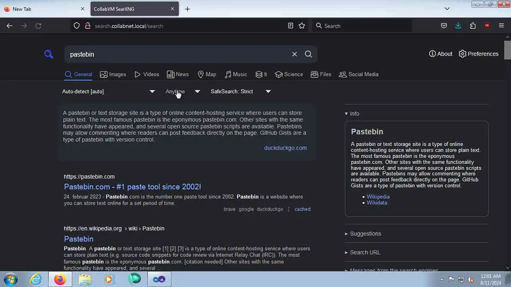Open the Windows Start menu
The width and height of the screenshot is (511, 287).
coord(11,279)
